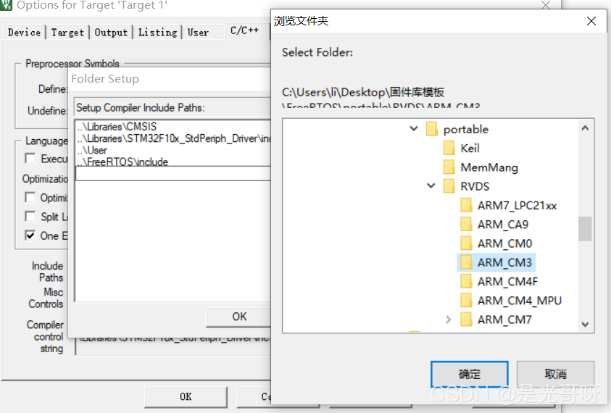The width and height of the screenshot is (611, 413).
Task: Click the ARM7_LPC21xx folder icon
Action: pos(466,205)
